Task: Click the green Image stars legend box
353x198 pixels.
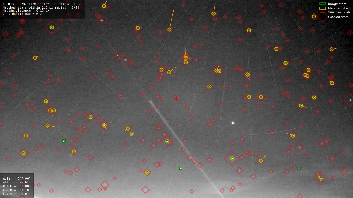Action: (323, 4)
